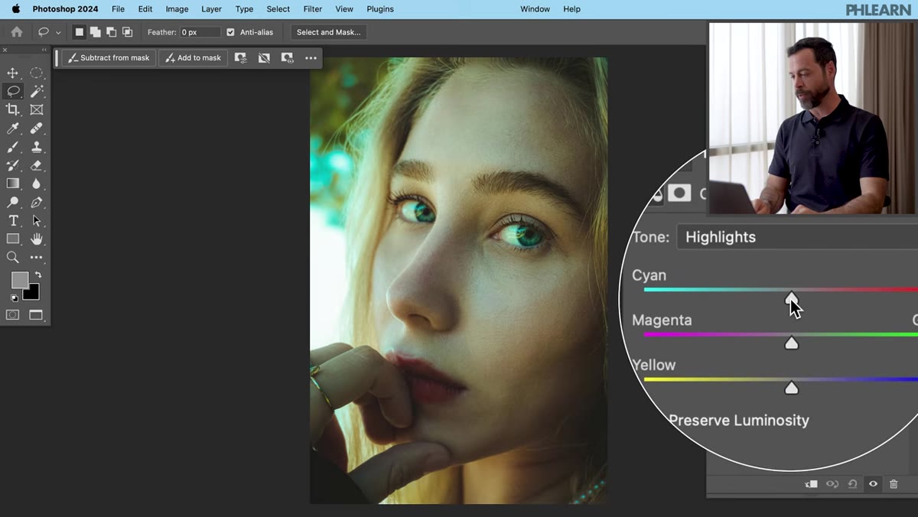The height and width of the screenshot is (517, 918).
Task: Click the Select and Mask button
Action: [x=328, y=32]
